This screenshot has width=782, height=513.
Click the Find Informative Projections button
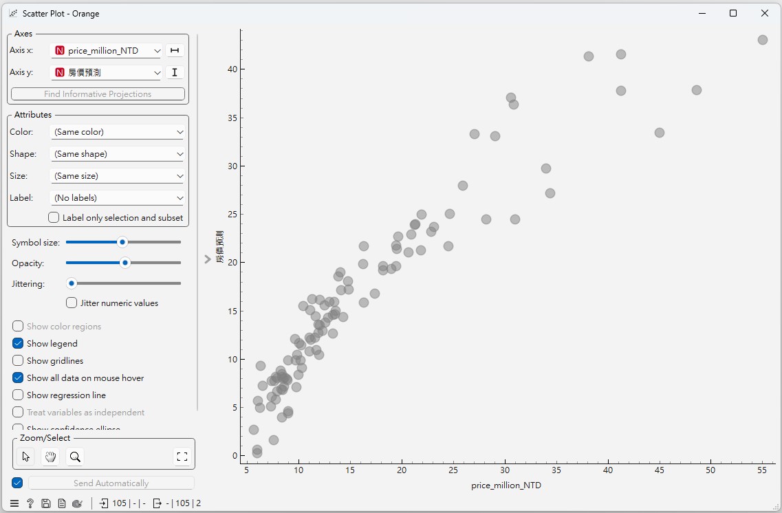(x=98, y=94)
